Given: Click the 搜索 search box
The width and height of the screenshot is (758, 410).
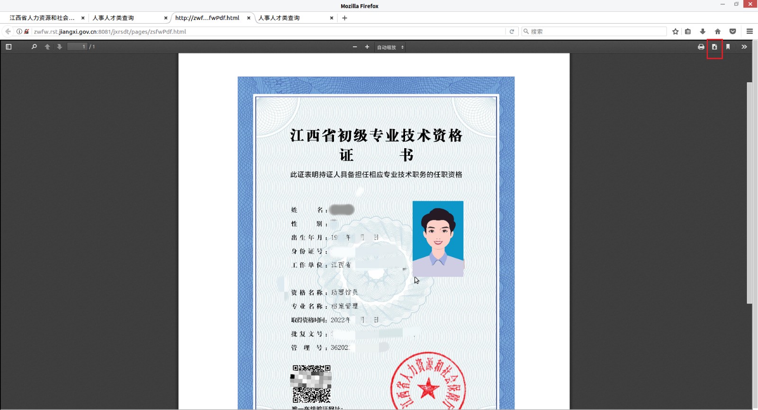Looking at the screenshot, I should (x=594, y=32).
